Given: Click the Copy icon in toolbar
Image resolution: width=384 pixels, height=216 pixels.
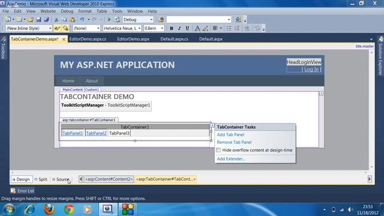Looking at the screenshot, I should pos(64,20).
